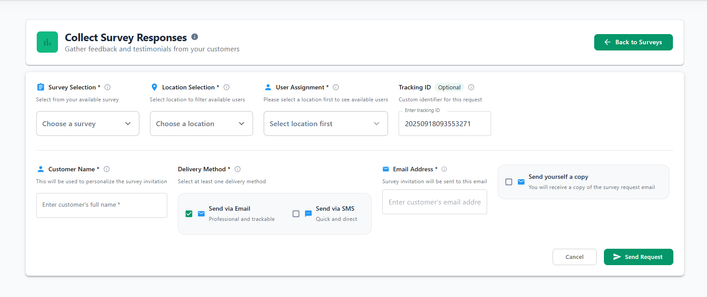Image resolution: width=707 pixels, height=297 pixels.
Task: Click the Delivery Method info icon
Action: tap(238, 169)
